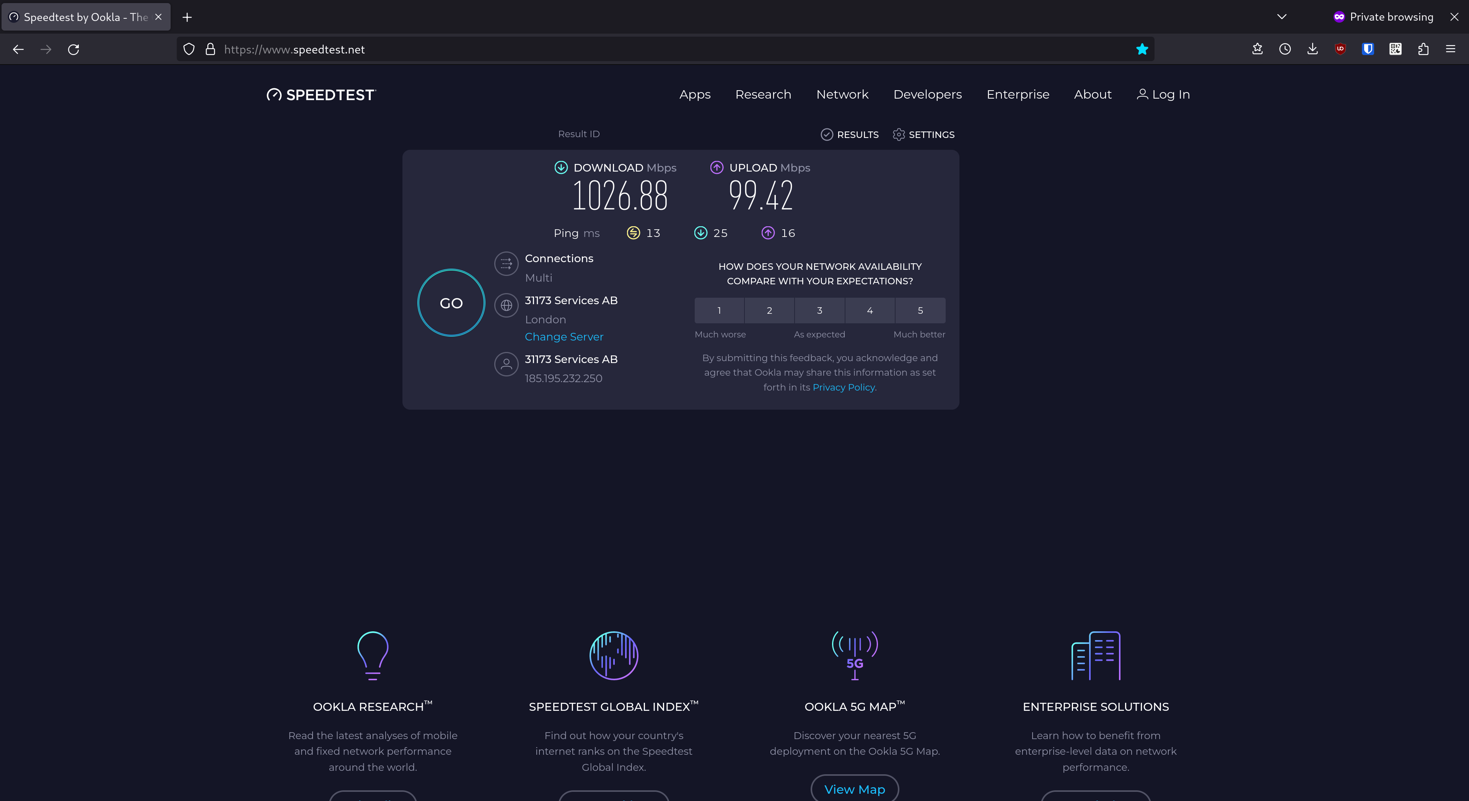Click the browser forward arrow
This screenshot has height=801, width=1469.
pos(46,50)
